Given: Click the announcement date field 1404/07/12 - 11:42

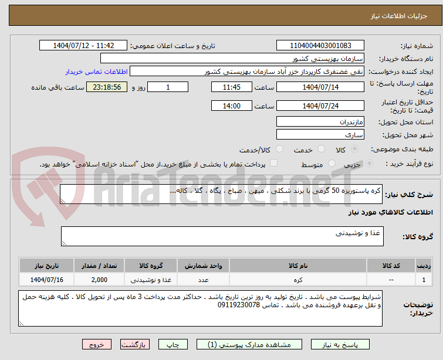Looking at the screenshot, I should pos(83,46).
